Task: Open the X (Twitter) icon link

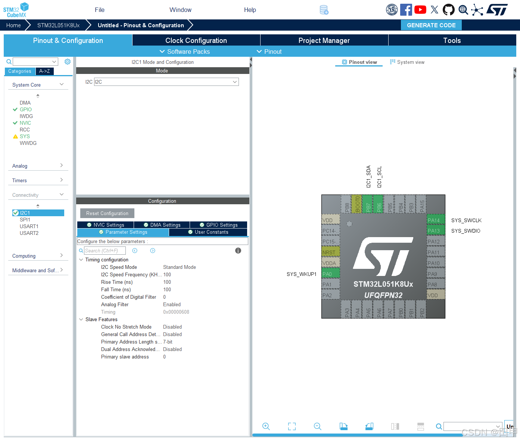Action: click(435, 10)
